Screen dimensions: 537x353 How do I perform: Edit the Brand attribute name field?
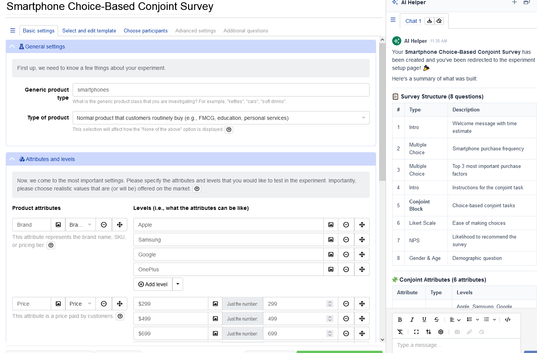pyautogui.click(x=32, y=225)
